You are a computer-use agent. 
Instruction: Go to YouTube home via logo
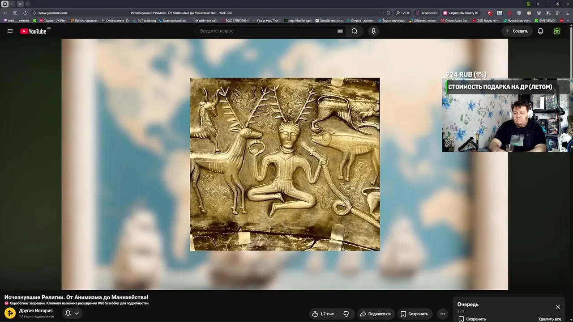click(x=33, y=31)
